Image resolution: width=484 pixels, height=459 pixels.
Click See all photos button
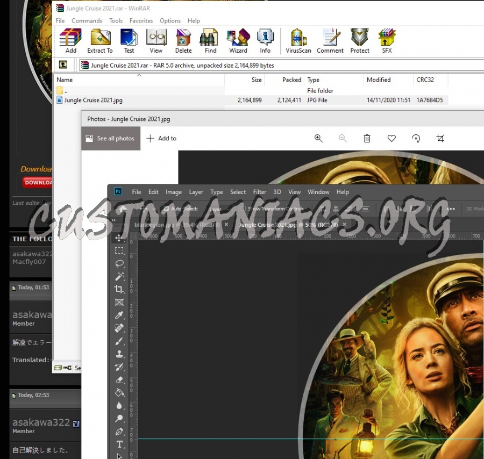pyautogui.click(x=111, y=138)
